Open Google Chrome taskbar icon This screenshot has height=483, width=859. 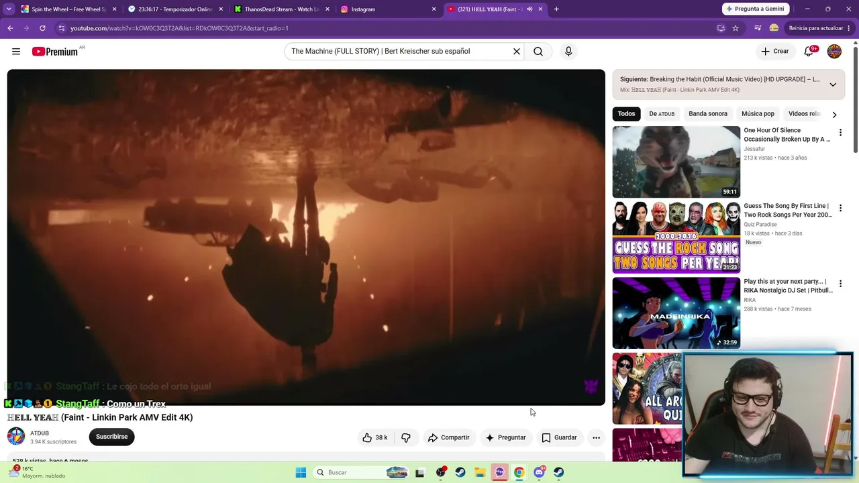point(519,472)
